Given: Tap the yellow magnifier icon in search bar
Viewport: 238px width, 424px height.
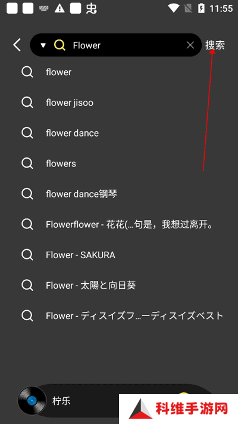Looking at the screenshot, I should [x=59, y=45].
